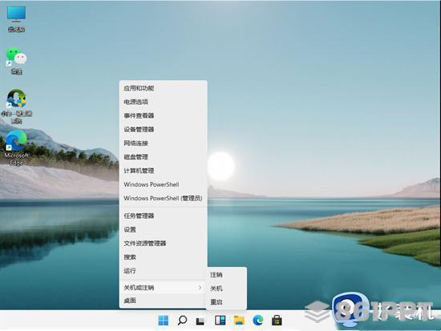The image size is (441, 331).
Task: Open the Task View taskbar icon
Action: point(200,321)
